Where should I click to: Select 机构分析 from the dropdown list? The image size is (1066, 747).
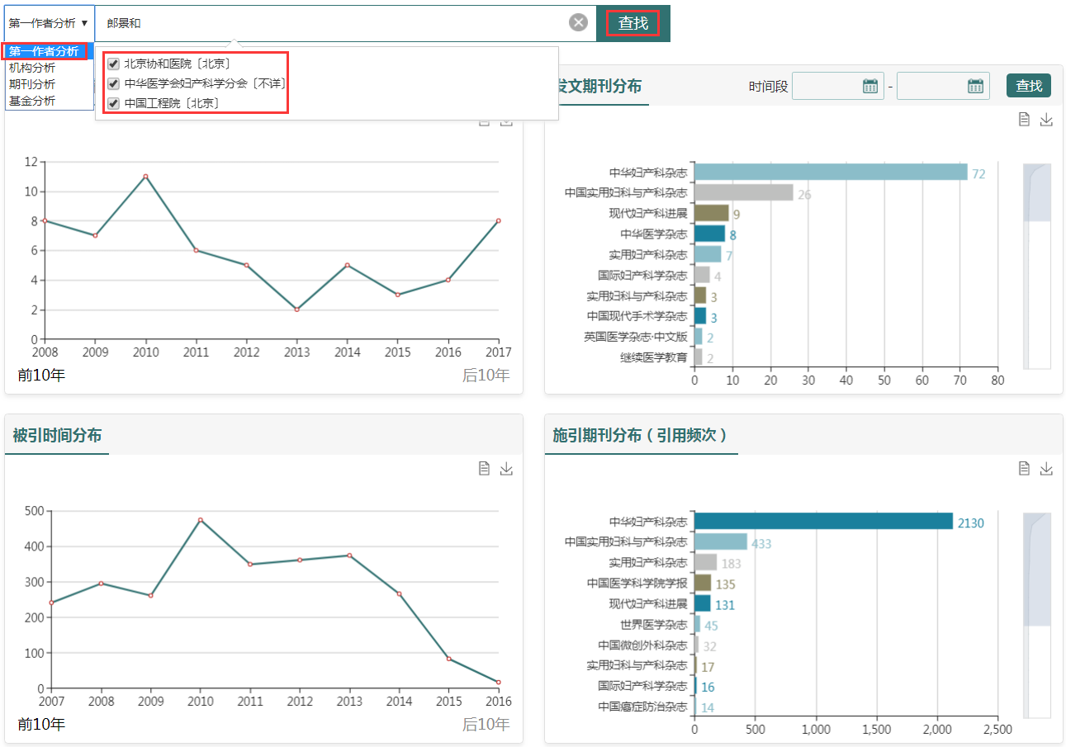[x=32, y=68]
